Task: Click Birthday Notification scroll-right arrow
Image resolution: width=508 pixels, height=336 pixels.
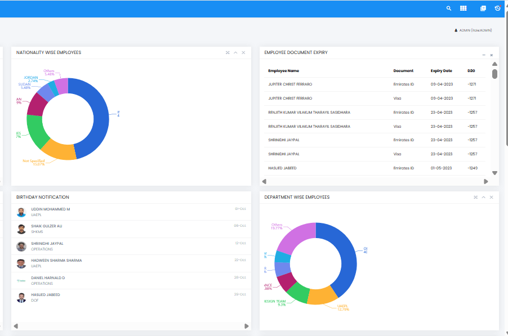Action: (x=247, y=326)
